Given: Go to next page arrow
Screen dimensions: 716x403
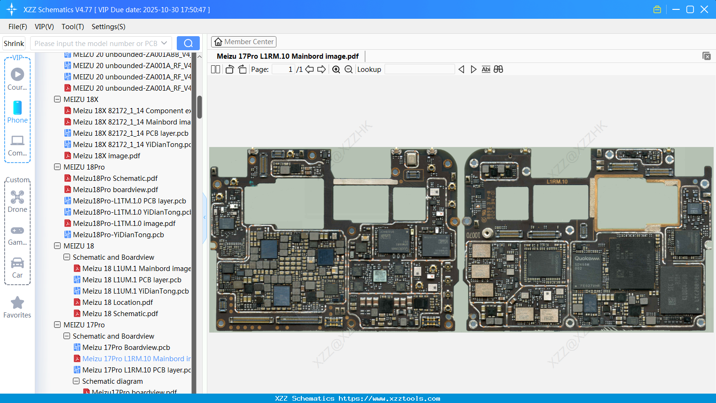Looking at the screenshot, I should [x=322, y=70].
